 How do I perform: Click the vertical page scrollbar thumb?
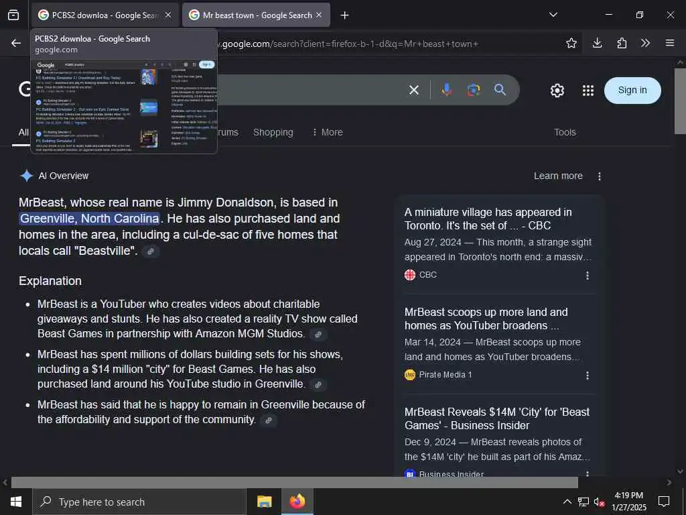(x=680, y=101)
